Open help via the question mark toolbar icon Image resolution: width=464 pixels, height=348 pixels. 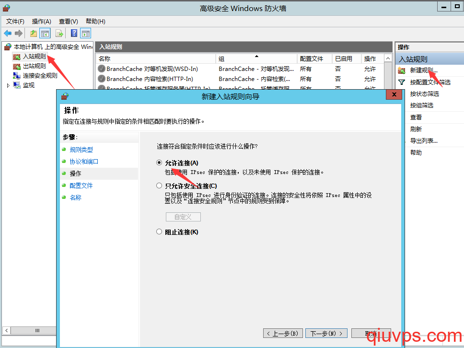point(74,33)
